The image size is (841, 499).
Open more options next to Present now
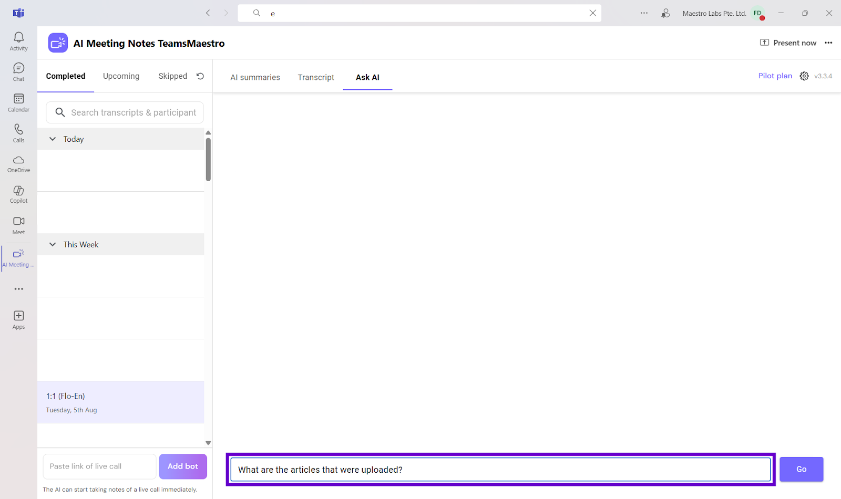coord(828,43)
